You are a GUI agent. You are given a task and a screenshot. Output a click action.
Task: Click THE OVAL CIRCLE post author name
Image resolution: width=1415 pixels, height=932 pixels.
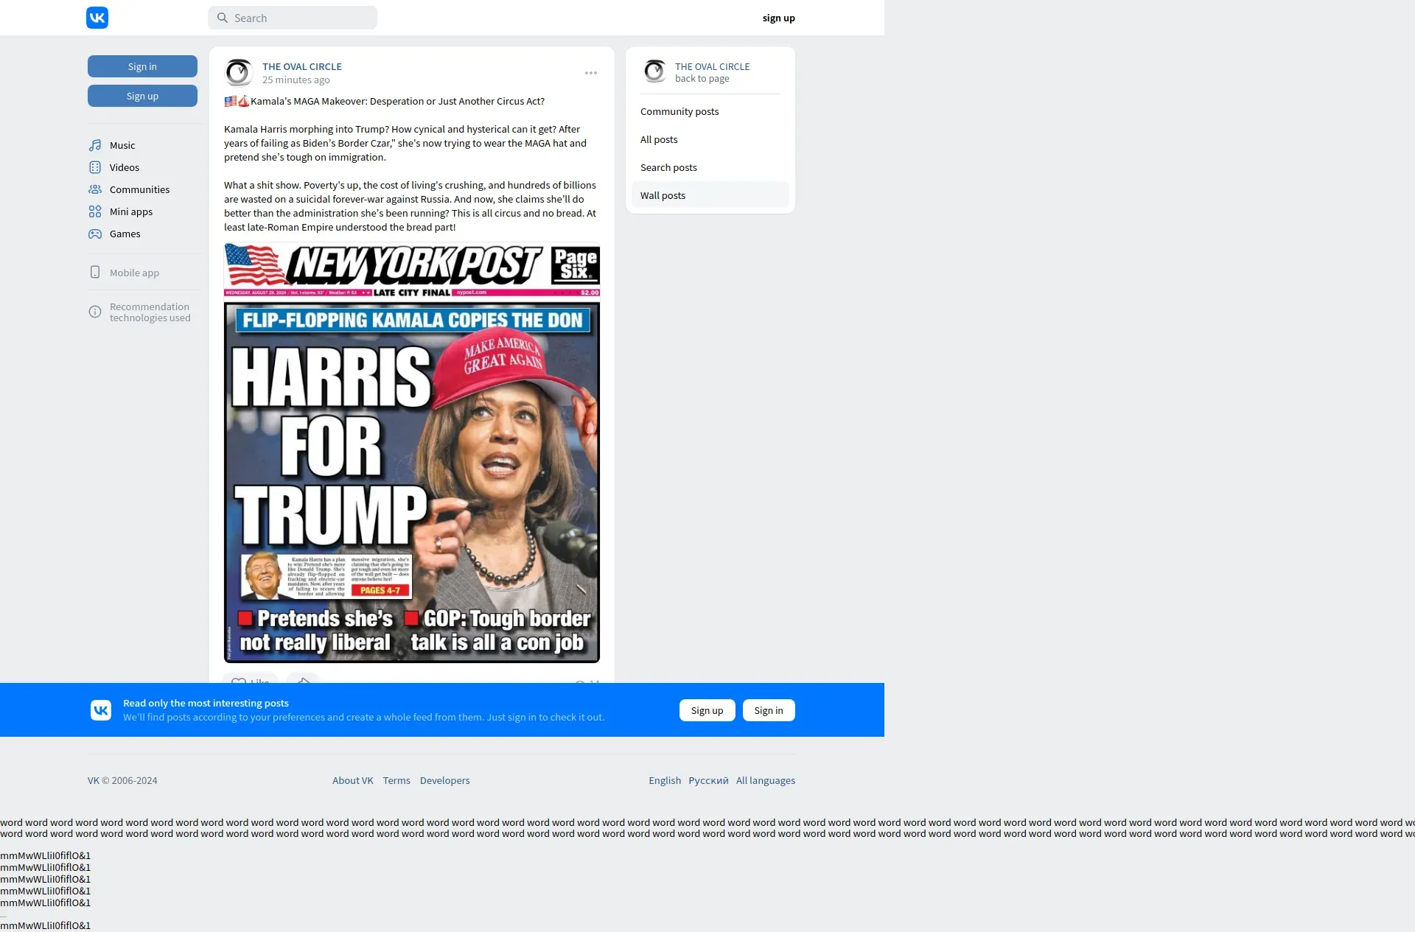[302, 66]
